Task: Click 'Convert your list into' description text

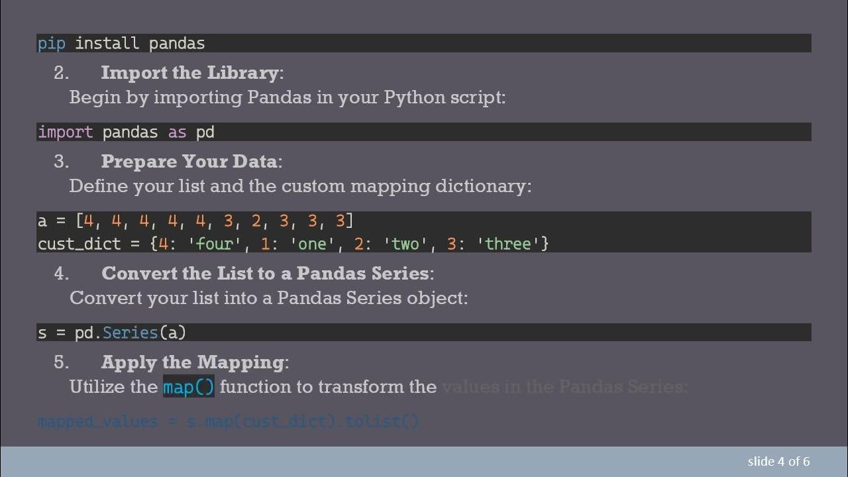Action: [x=268, y=298]
